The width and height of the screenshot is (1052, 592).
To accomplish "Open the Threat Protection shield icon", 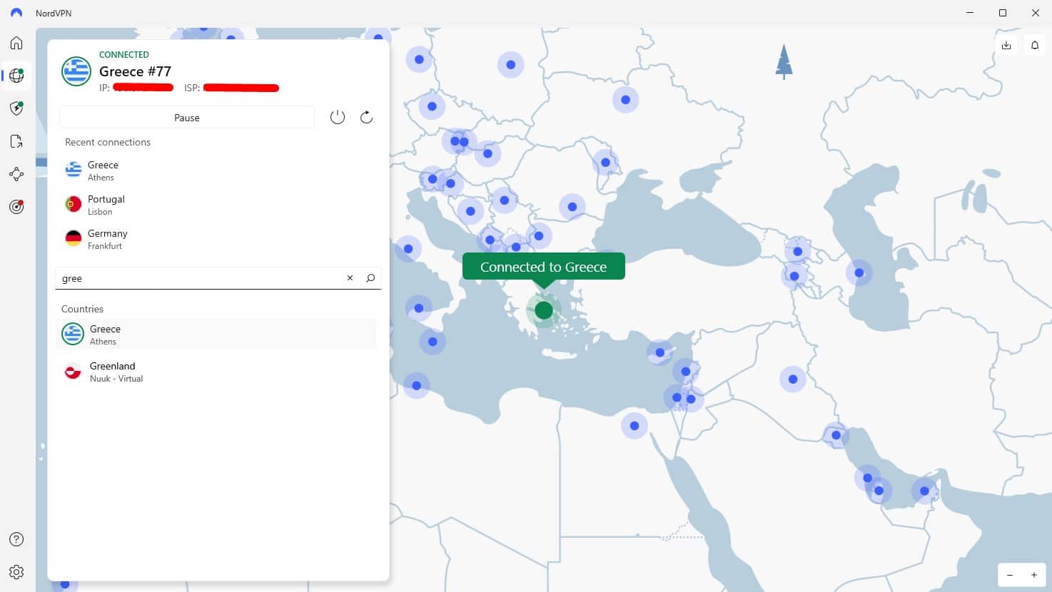I will (16, 108).
